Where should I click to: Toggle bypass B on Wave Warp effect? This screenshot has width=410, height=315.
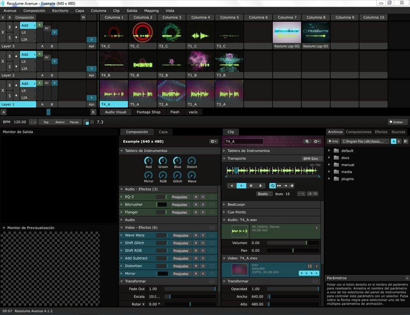point(196,235)
